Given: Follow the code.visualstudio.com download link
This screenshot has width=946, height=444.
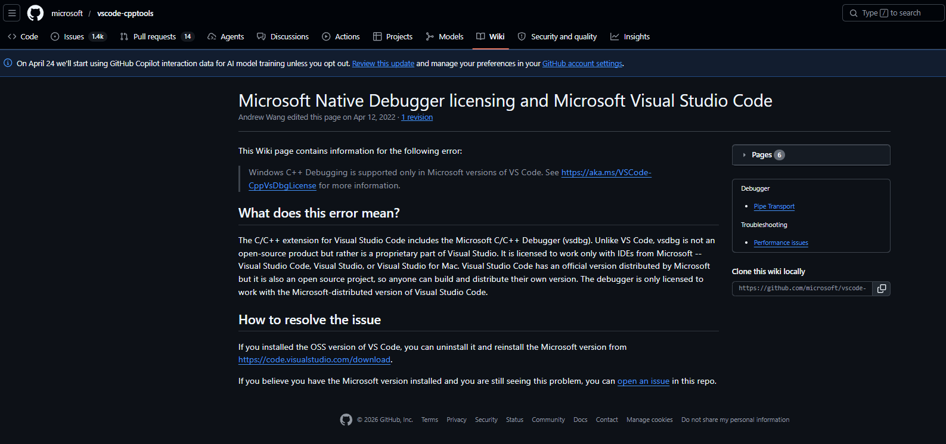Looking at the screenshot, I should [314, 360].
